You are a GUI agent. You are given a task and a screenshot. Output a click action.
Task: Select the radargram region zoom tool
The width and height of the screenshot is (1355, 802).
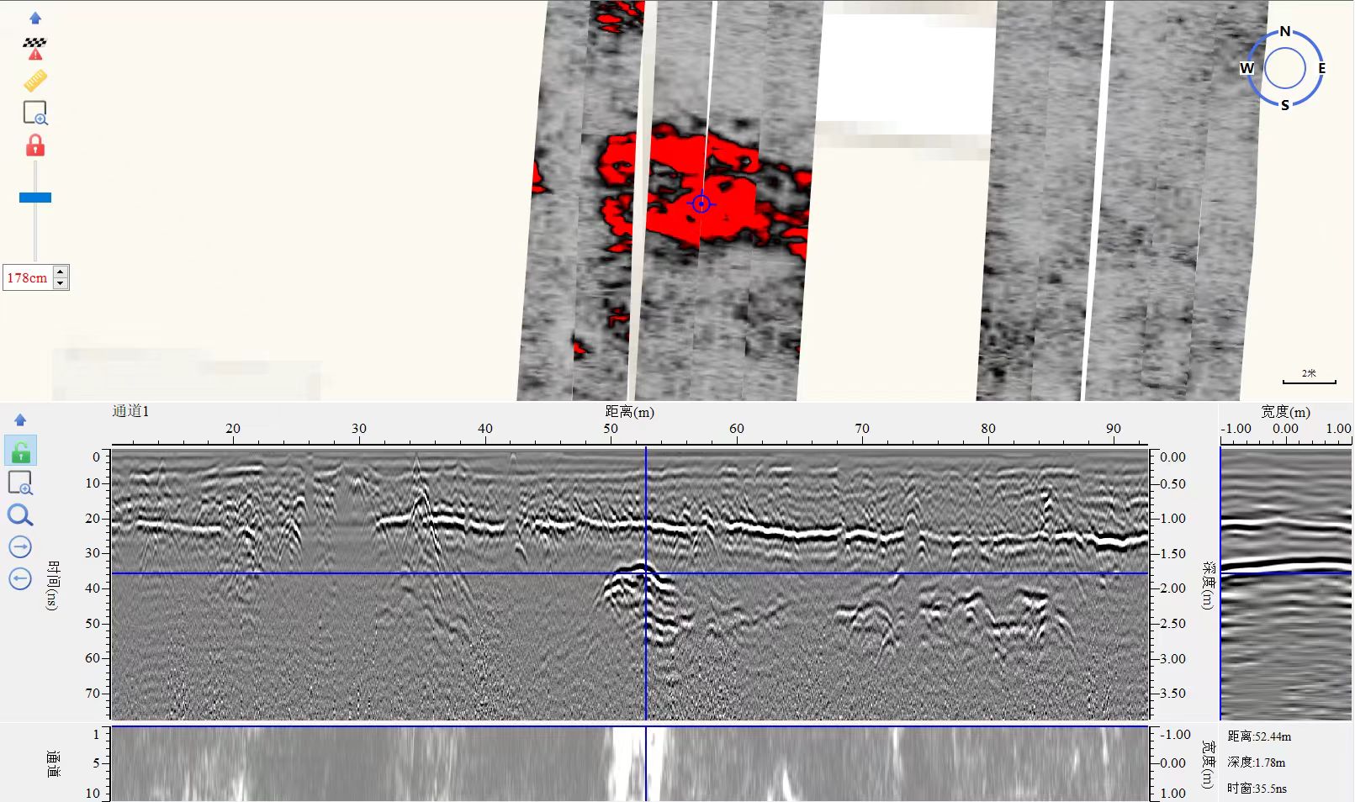[20, 483]
